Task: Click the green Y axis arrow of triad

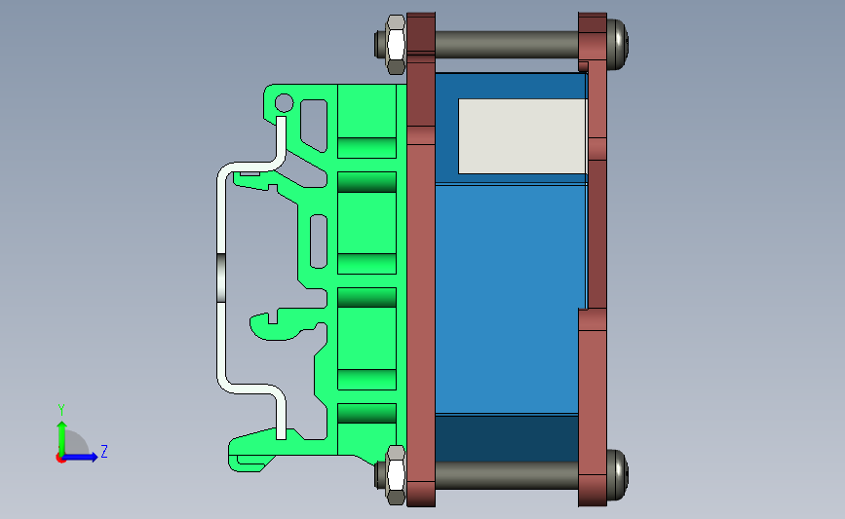Action: 61,436
